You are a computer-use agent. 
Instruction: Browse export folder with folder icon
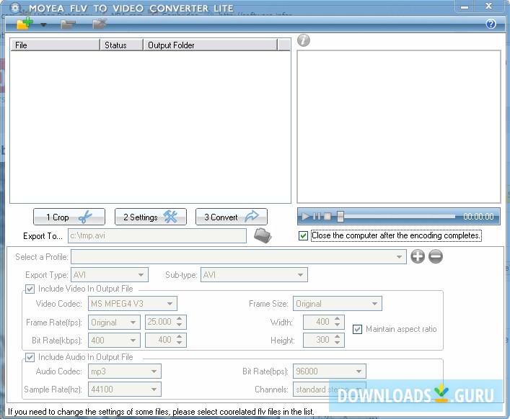263,235
